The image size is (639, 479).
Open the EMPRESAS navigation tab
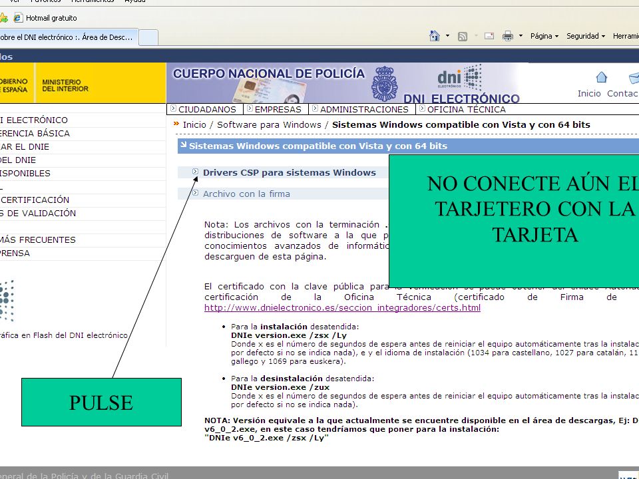[x=278, y=110]
